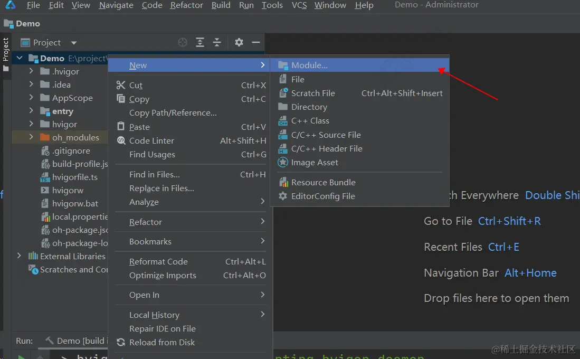The width and height of the screenshot is (580, 359).
Task: Select the .gitignore file
Action: point(71,150)
